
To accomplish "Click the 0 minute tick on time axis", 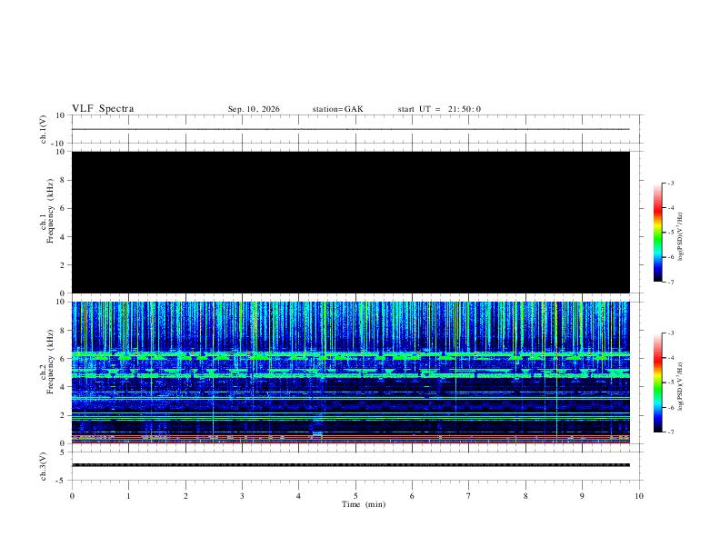I will [x=72, y=496].
